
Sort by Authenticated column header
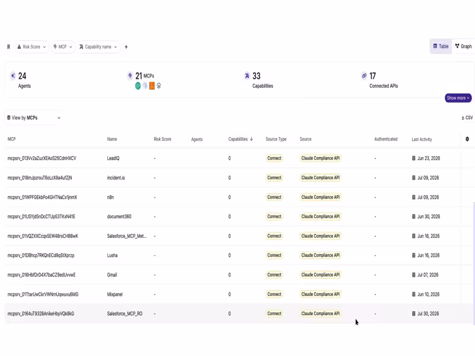coord(385,139)
